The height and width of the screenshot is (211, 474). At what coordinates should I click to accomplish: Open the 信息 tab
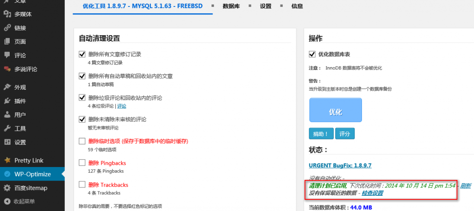pos(297,6)
